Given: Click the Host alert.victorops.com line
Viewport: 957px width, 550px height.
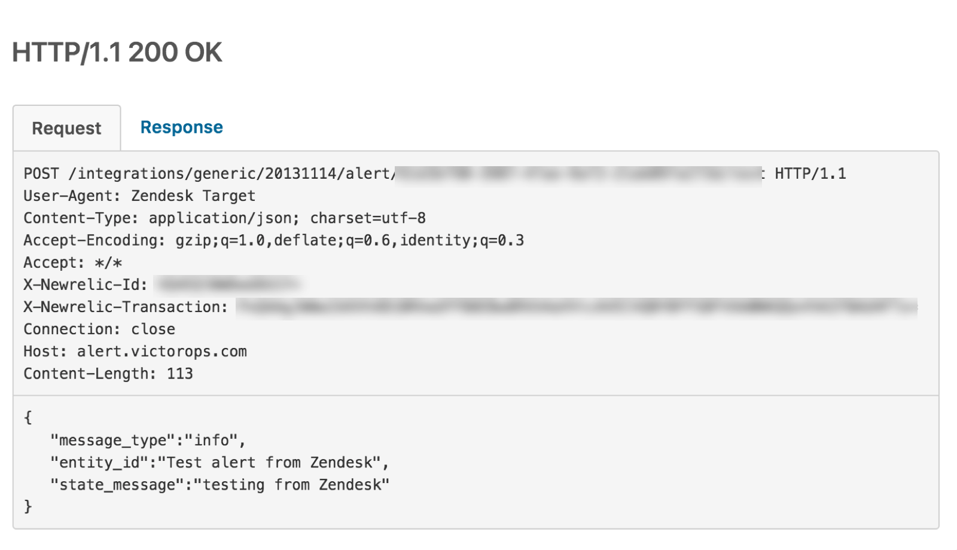Looking at the screenshot, I should click(x=135, y=352).
